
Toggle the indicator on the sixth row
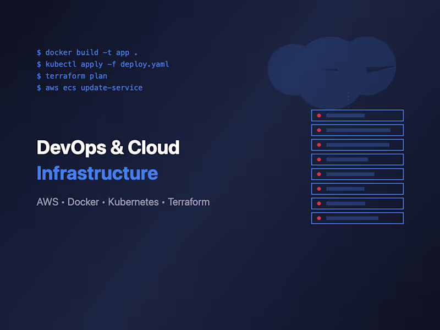click(320, 189)
